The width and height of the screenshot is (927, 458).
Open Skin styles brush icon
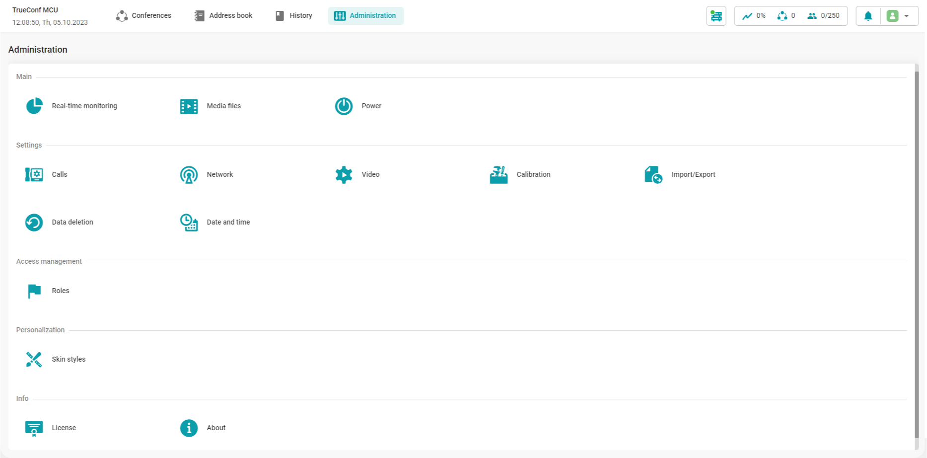click(x=34, y=360)
